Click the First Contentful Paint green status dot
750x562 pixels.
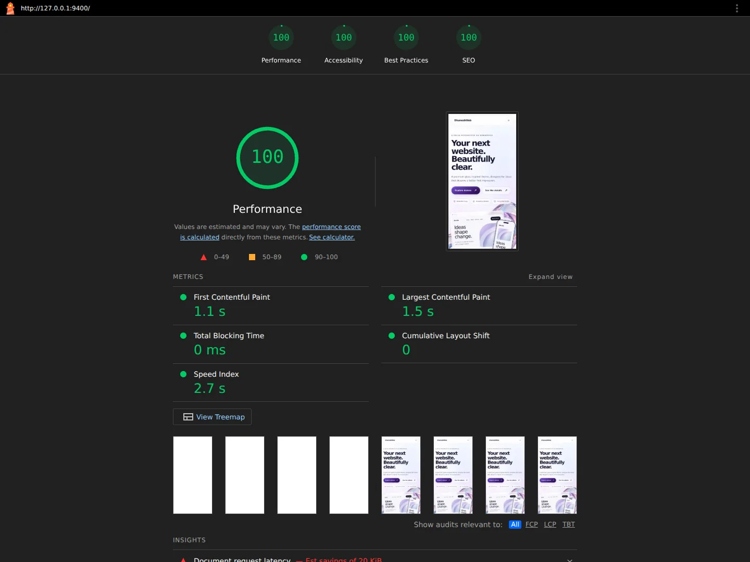183,297
